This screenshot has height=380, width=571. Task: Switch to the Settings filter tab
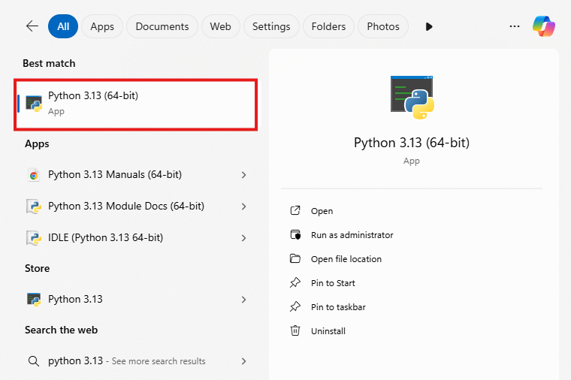point(271,26)
